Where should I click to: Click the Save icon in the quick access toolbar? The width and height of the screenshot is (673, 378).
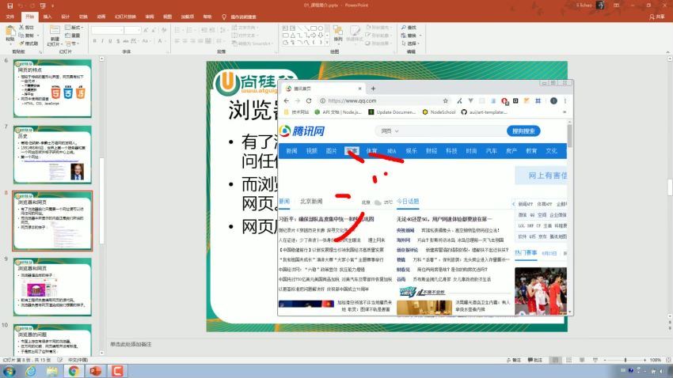tap(10, 6)
